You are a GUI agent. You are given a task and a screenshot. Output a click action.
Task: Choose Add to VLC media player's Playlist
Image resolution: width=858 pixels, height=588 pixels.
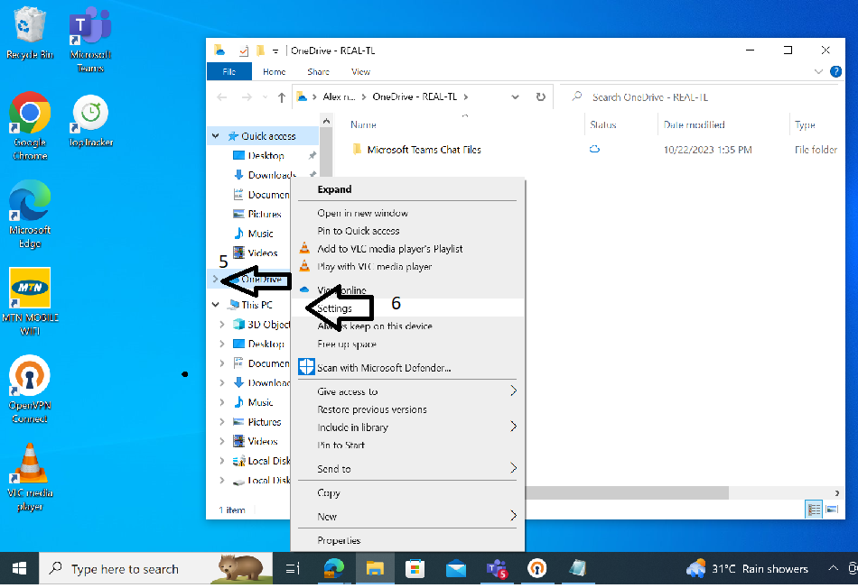407,249
